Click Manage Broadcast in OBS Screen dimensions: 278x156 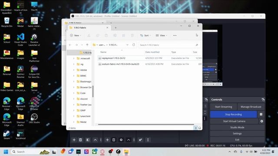251,107
